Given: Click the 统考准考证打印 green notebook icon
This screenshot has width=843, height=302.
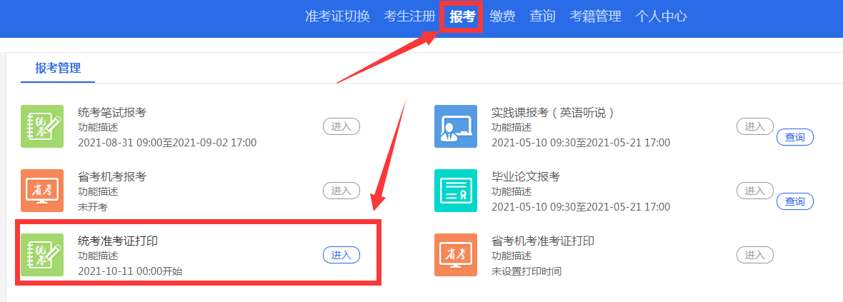Looking at the screenshot, I should 42,255.
